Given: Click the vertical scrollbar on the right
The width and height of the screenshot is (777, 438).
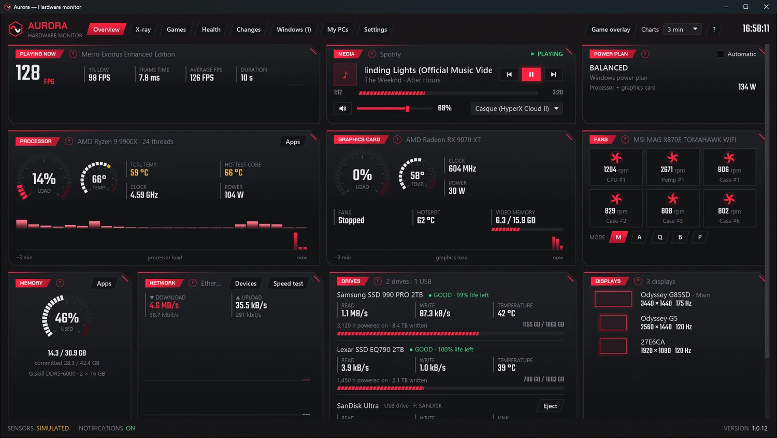Looking at the screenshot, I should point(767,202).
